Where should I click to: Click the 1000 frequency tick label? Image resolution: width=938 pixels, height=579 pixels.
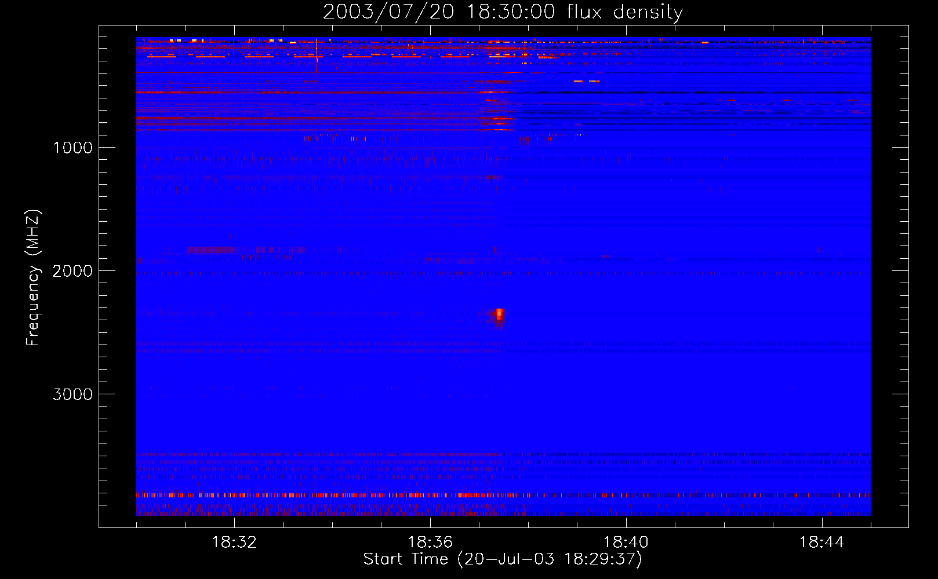click(72, 148)
